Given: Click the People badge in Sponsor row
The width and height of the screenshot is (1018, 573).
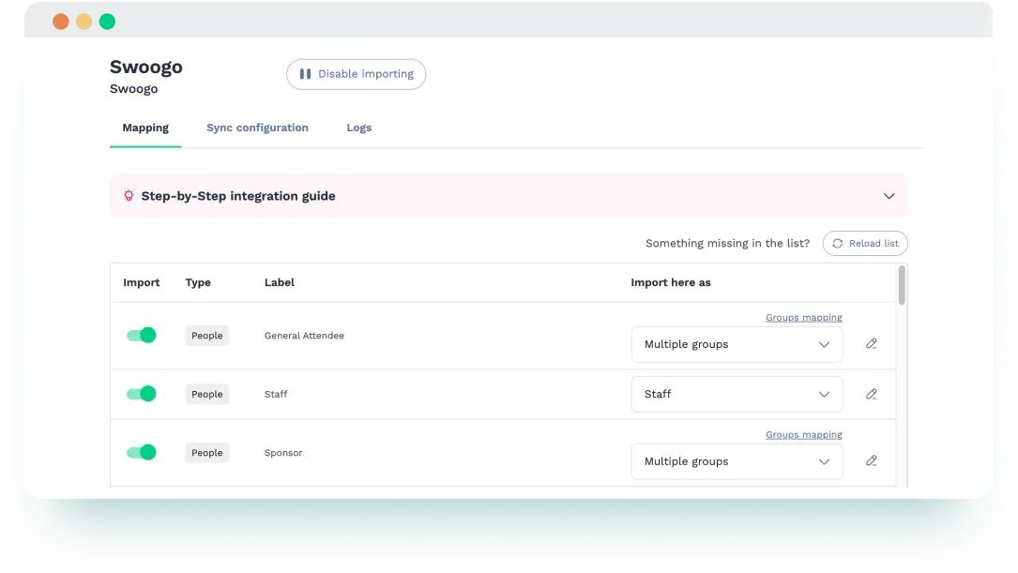Looking at the screenshot, I should [207, 452].
